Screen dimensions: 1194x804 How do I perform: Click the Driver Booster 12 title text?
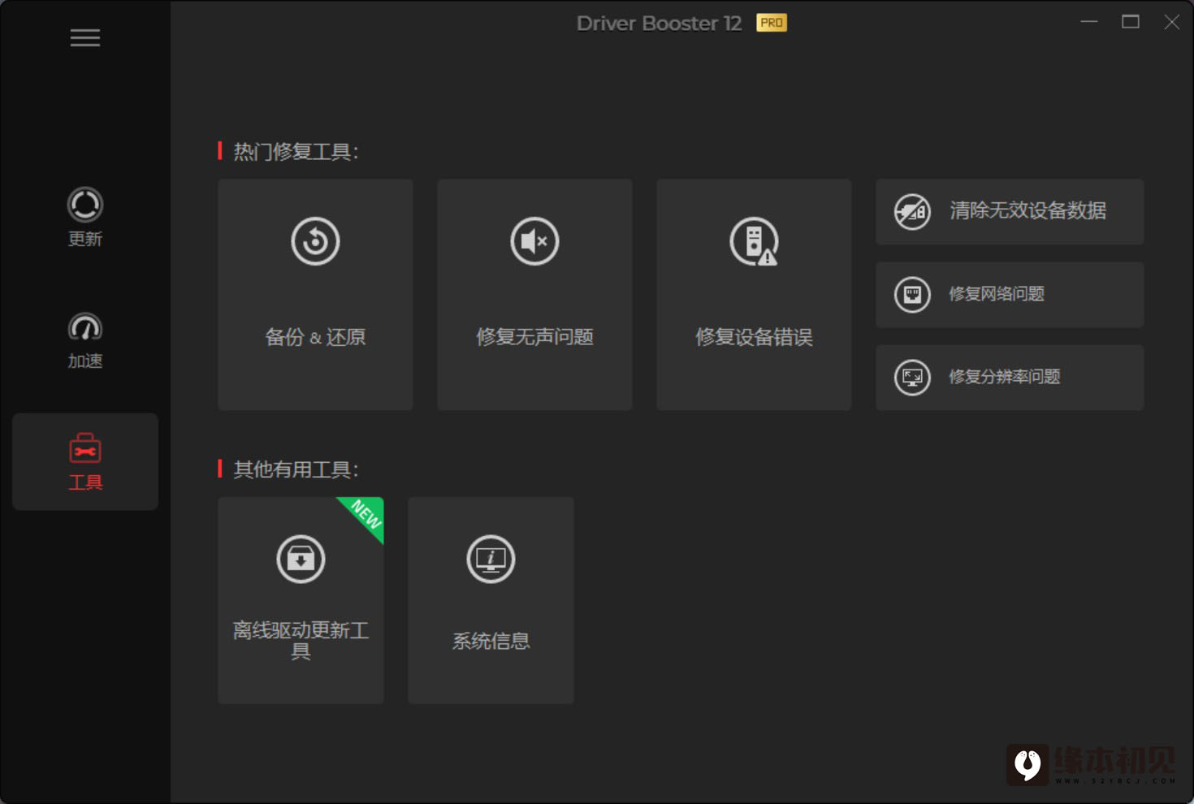coord(659,24)
